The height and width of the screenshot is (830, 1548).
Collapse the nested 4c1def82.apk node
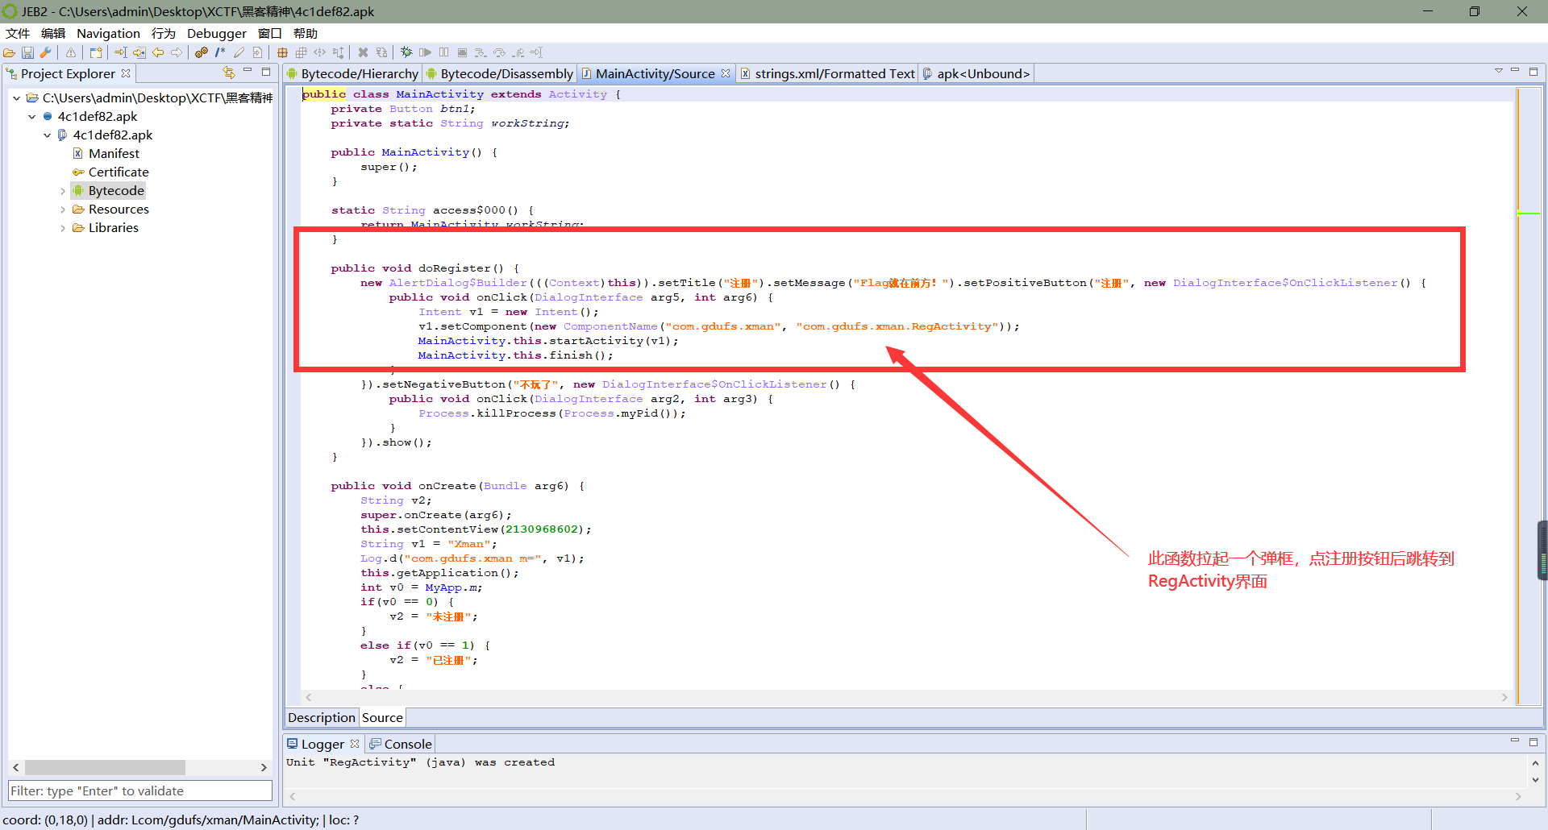(x=47, y=135)
